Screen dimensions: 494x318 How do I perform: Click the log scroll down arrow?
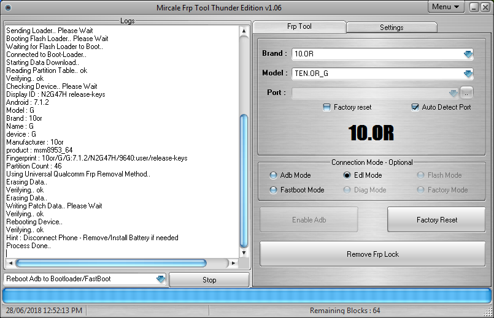(x=244, y=253)
